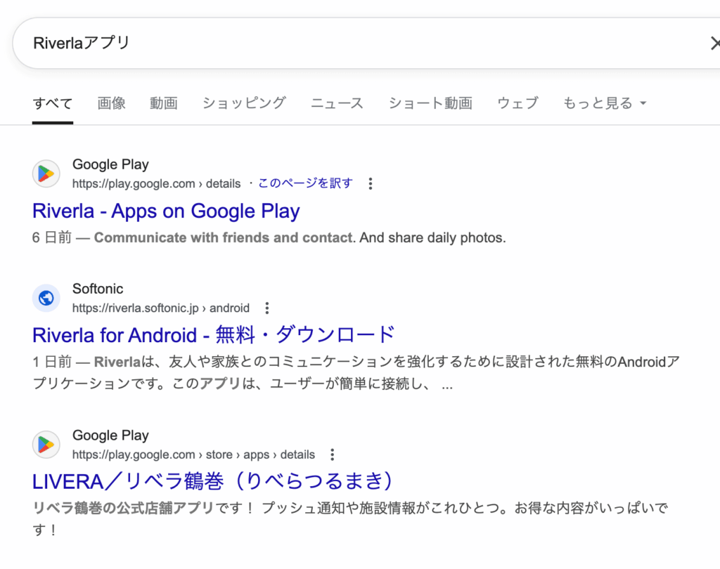720x569 pixels.
Task: Click the Google Play site name above LIVERA result
Action: [110, 435]
